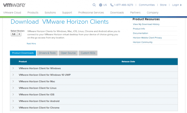Open the Partners menu
This screenshot has width=187, height=113.
135,12
